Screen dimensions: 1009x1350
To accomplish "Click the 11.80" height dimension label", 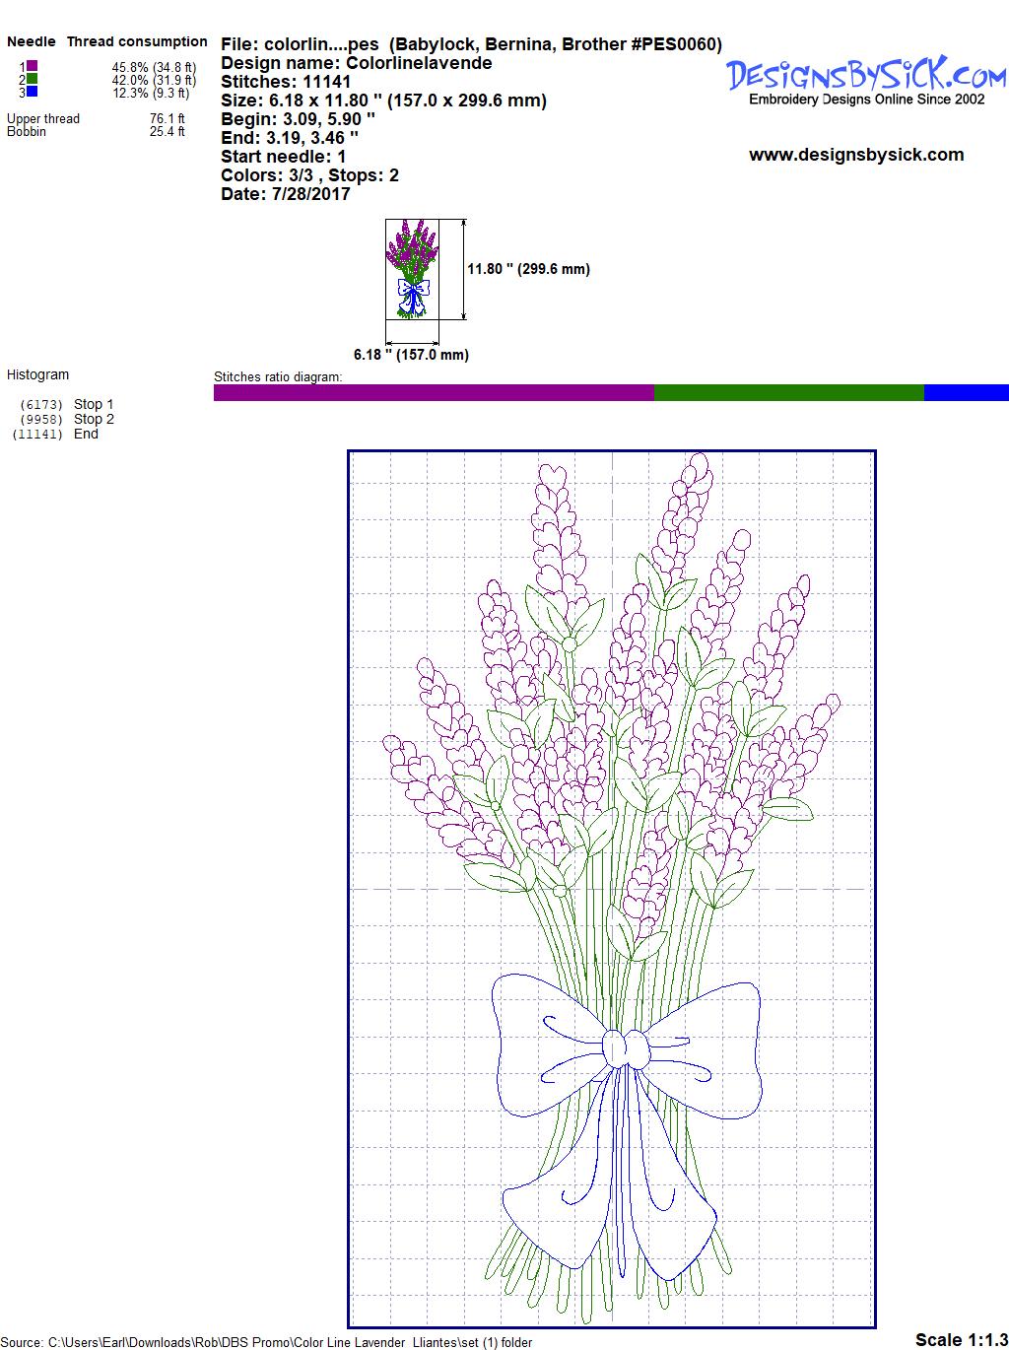I will 528,269.
